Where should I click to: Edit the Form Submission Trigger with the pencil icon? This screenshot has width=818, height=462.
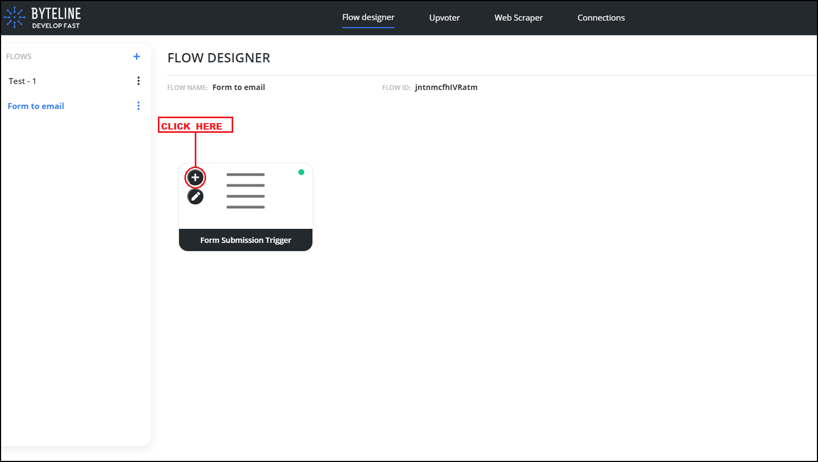[195, 196]
